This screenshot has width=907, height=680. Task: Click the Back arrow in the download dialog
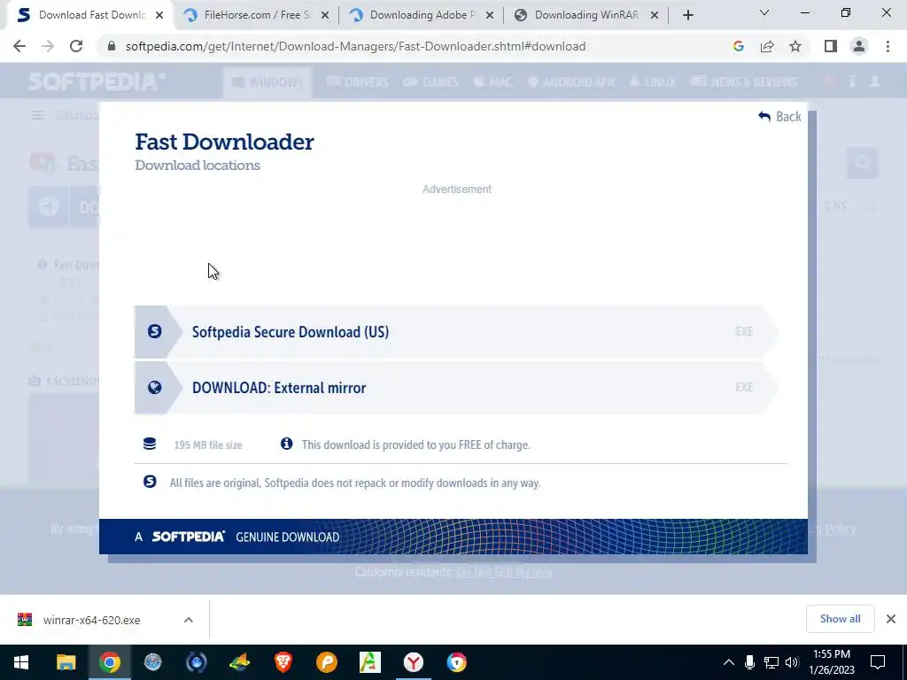[x=779, y=117]
